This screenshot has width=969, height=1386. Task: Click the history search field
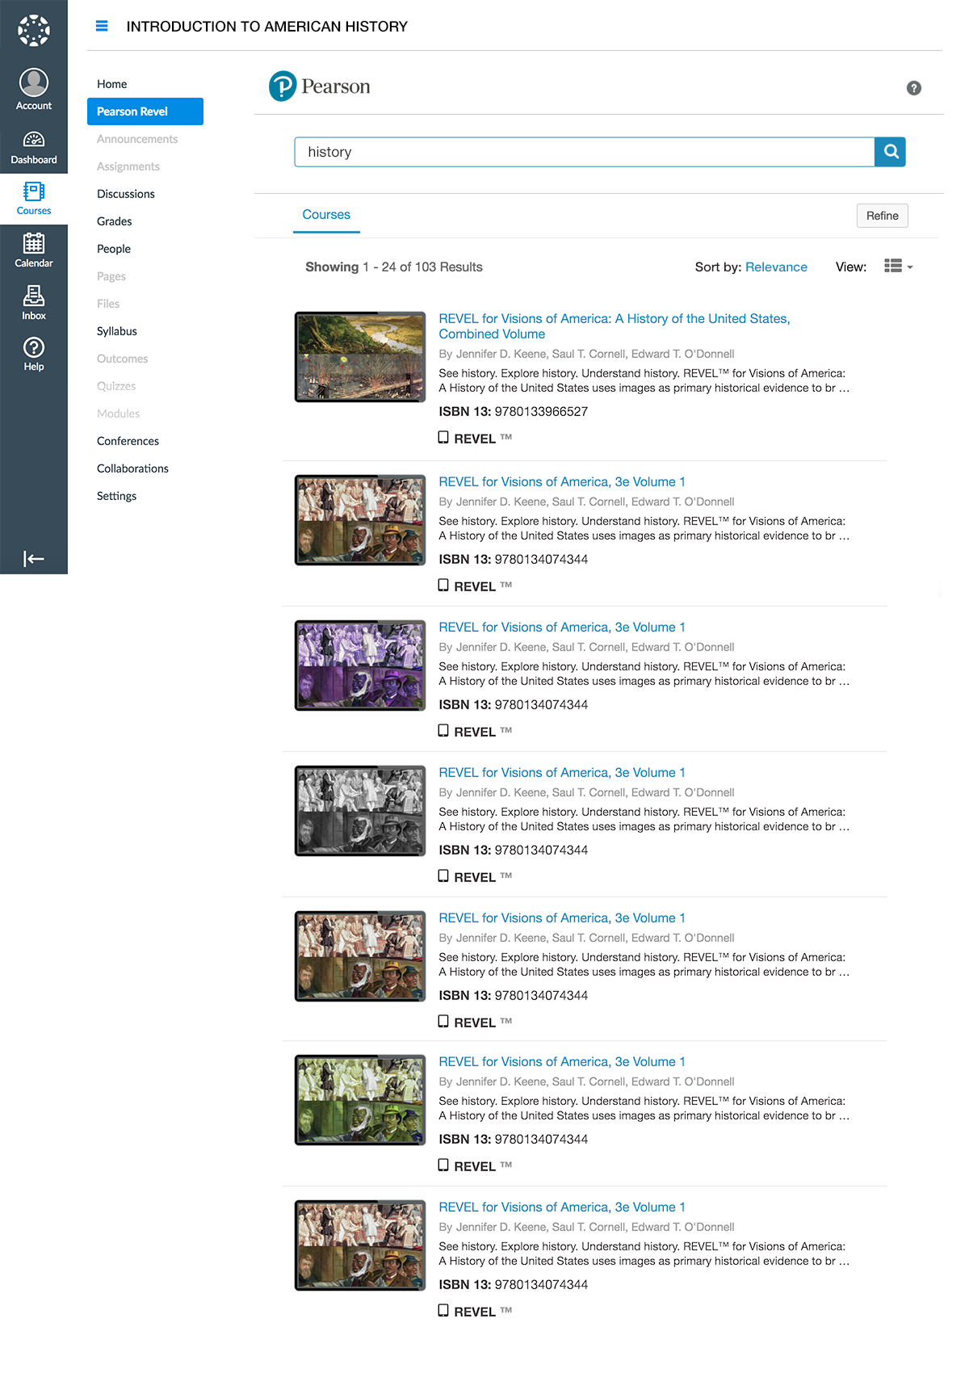point(585,152)
